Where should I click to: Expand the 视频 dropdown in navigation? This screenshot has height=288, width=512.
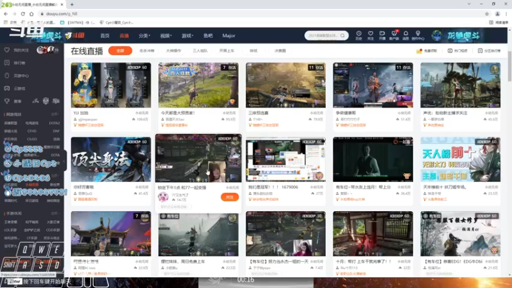166,36
